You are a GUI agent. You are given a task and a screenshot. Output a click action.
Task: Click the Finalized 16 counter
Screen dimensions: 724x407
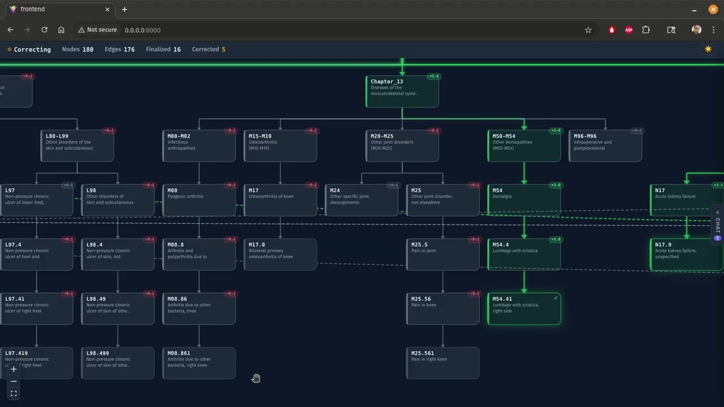click(163, 49)
